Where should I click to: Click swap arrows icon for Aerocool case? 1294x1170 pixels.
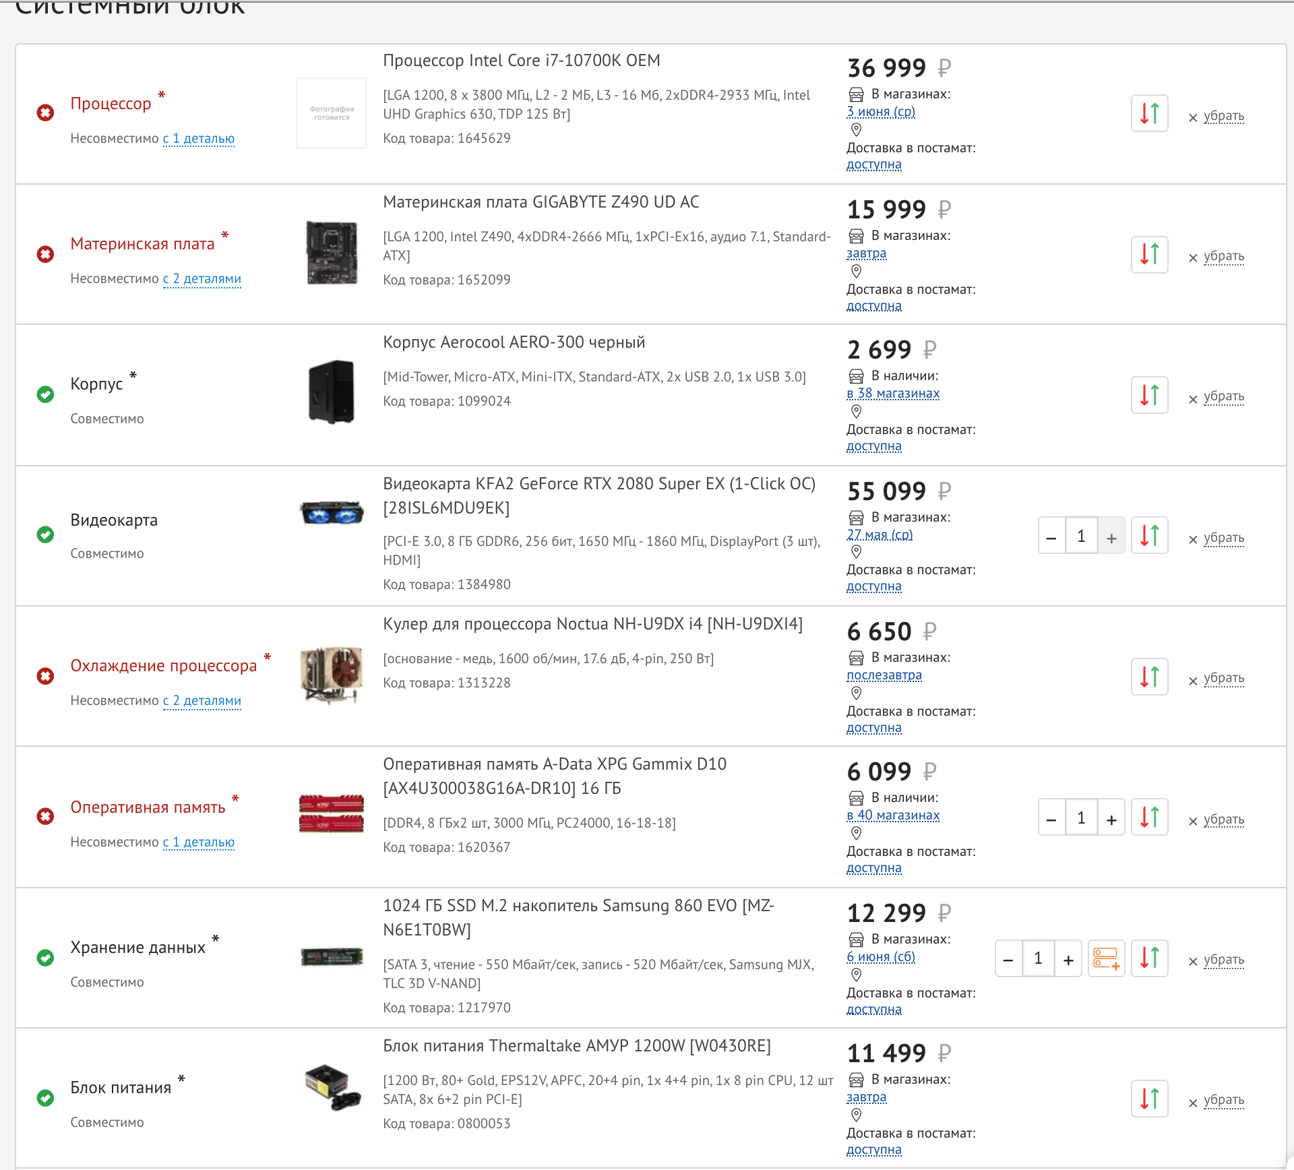click(x=1149, y=395)
